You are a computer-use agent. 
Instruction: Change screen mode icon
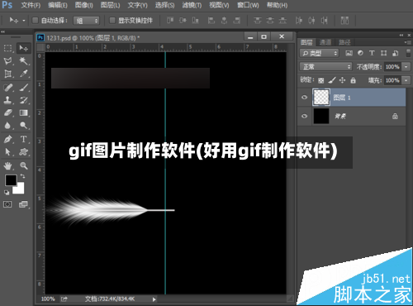[23, 204]
